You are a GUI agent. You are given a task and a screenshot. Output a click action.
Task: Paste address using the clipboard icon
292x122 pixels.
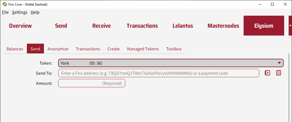click(x=279, y=73)
